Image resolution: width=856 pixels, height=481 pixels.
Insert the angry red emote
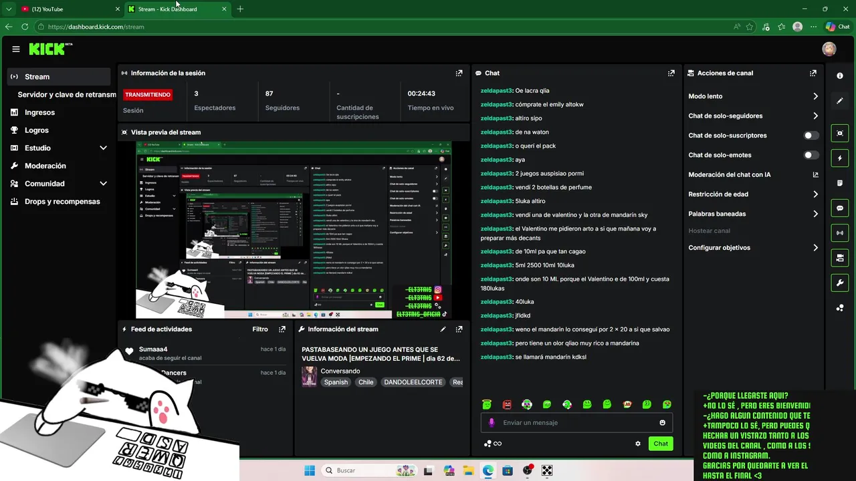coord(507,404)
